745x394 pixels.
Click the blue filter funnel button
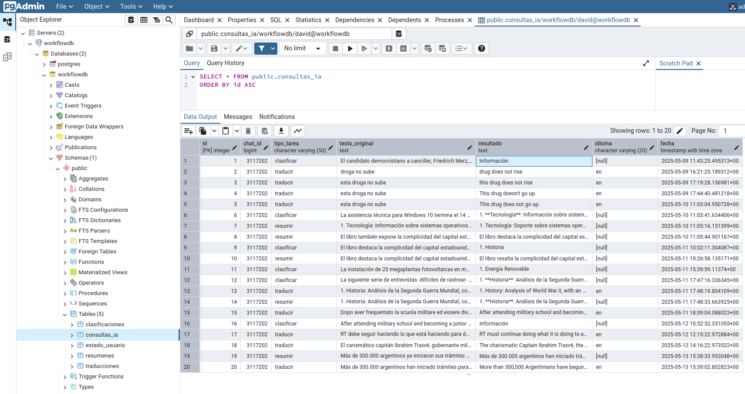point(262,49)
